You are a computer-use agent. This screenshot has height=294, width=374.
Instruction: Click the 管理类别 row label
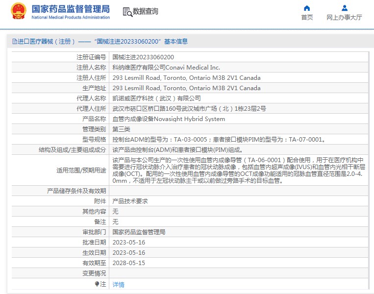94,129
